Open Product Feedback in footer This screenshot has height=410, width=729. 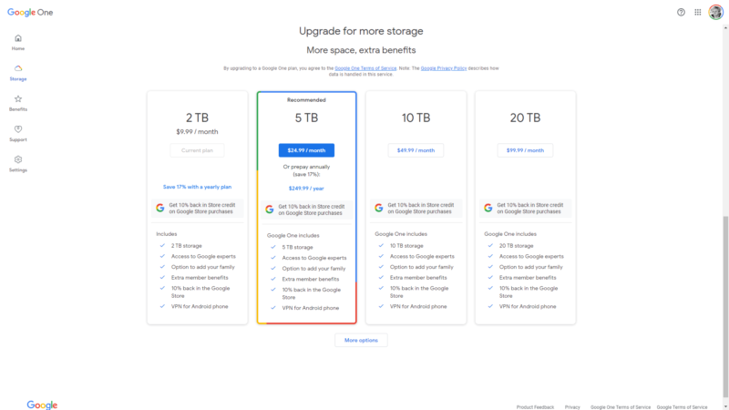[x=535, y=407]
